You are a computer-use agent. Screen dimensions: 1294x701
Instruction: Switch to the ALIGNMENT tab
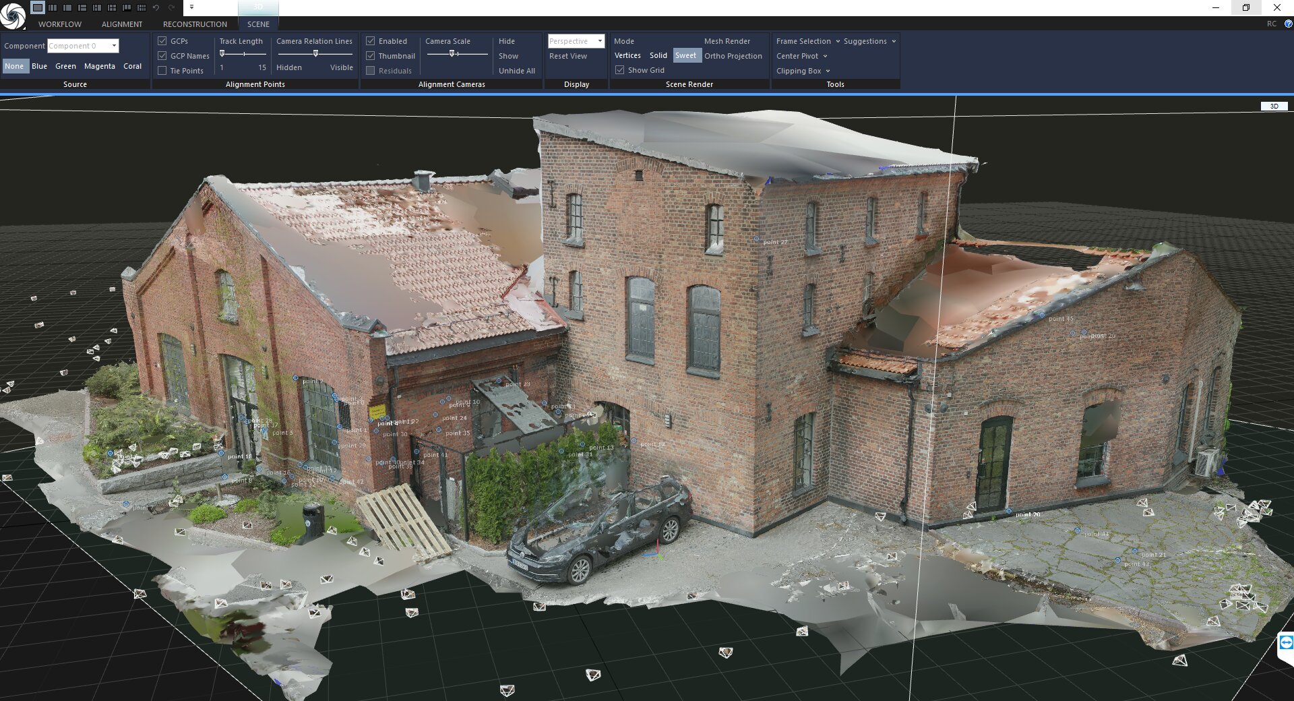click(122, 24)
